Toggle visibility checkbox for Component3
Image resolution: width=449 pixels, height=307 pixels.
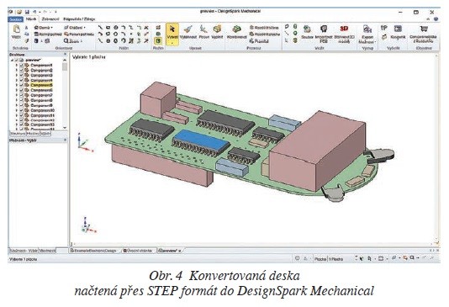click(22, 75)
